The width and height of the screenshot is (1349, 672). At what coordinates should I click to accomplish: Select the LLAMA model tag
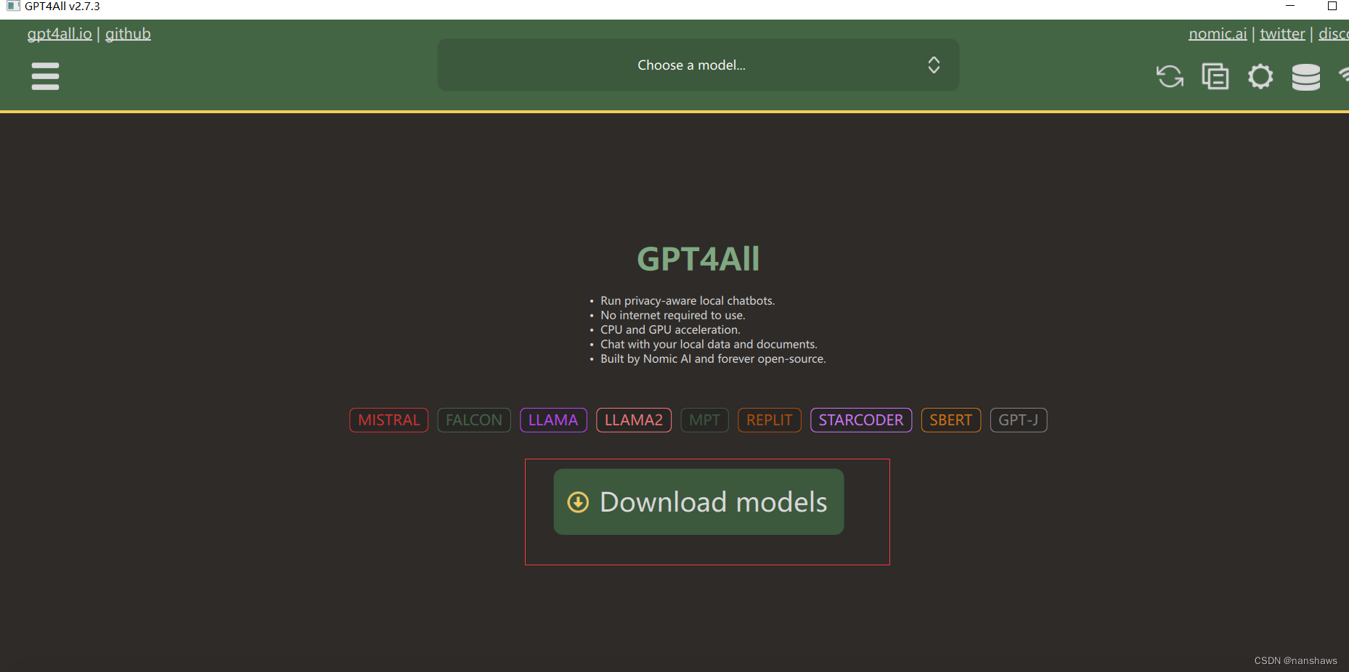point(553,420)
